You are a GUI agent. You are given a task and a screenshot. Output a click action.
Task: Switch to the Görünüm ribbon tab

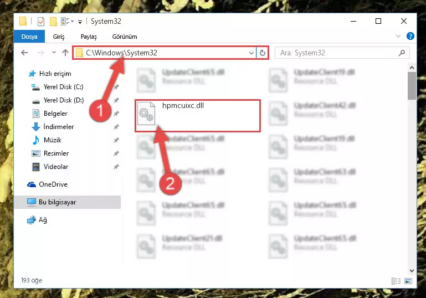pyautogui.click(x=125, y=37)
